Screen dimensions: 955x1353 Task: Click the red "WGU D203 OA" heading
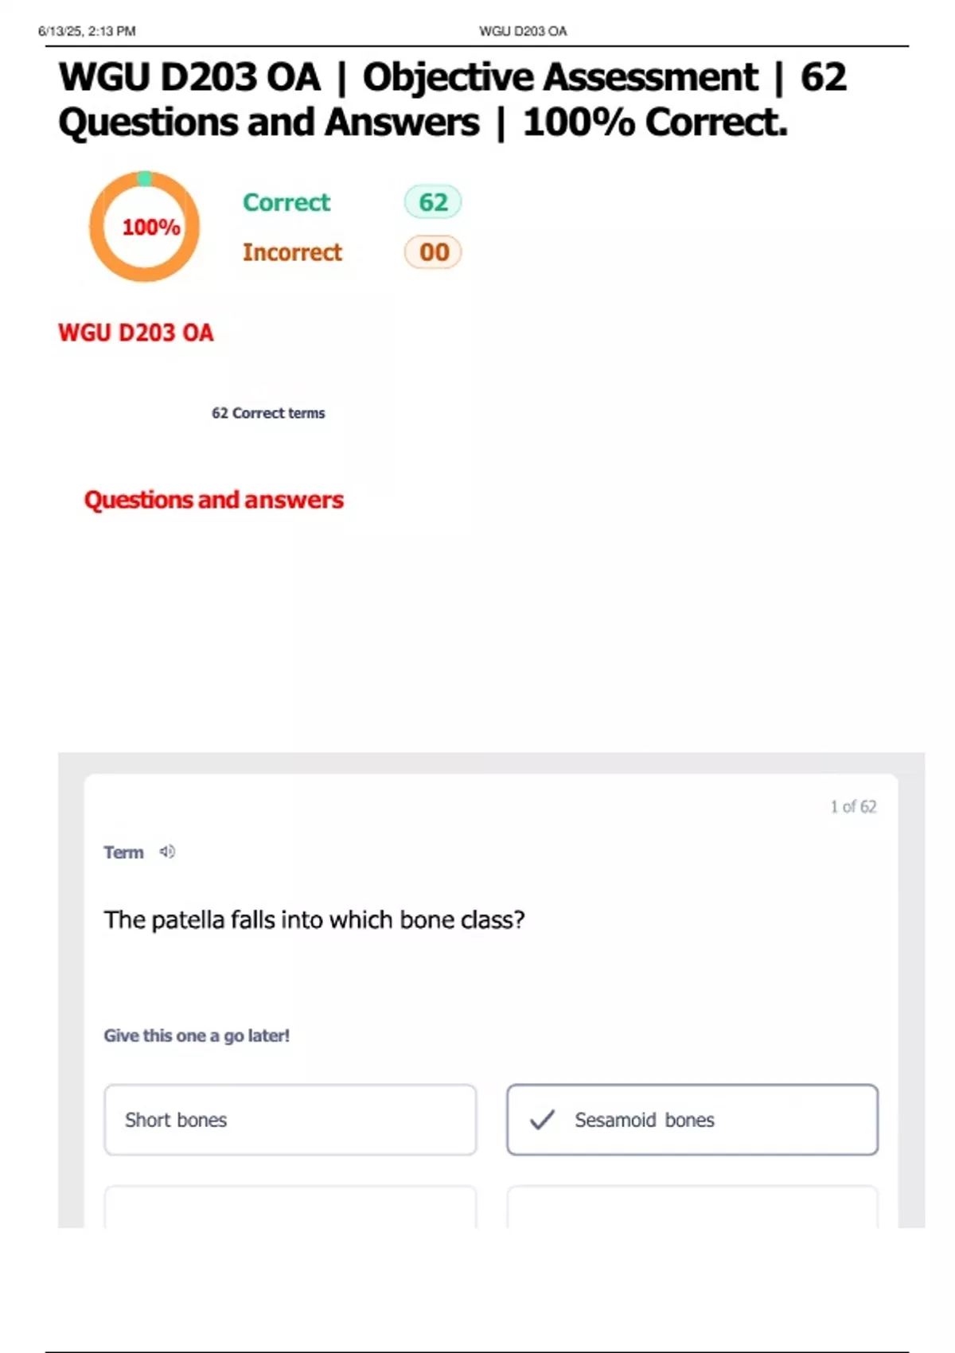pyautogui.click(x=136, y=333)
